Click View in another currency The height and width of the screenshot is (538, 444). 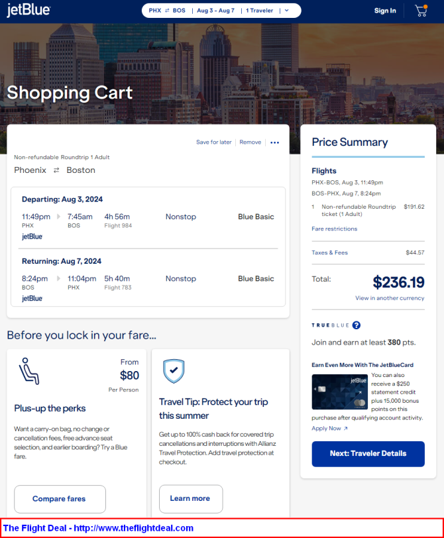click(390, 298)
